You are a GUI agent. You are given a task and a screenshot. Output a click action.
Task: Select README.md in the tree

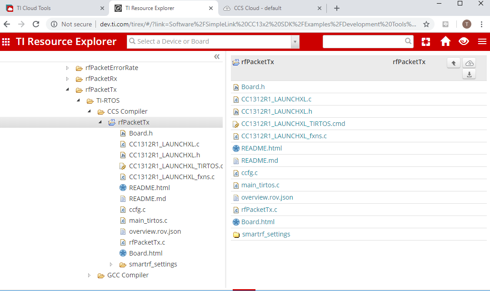[147, 199]
